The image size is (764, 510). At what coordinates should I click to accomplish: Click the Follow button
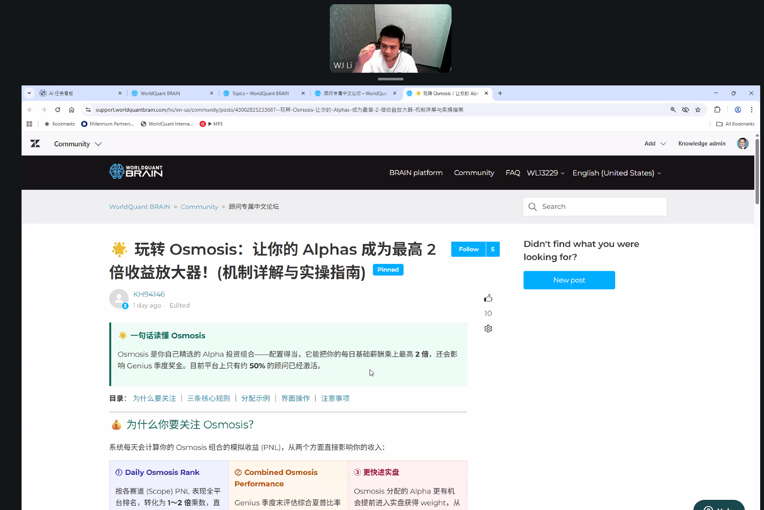(468, 249)
